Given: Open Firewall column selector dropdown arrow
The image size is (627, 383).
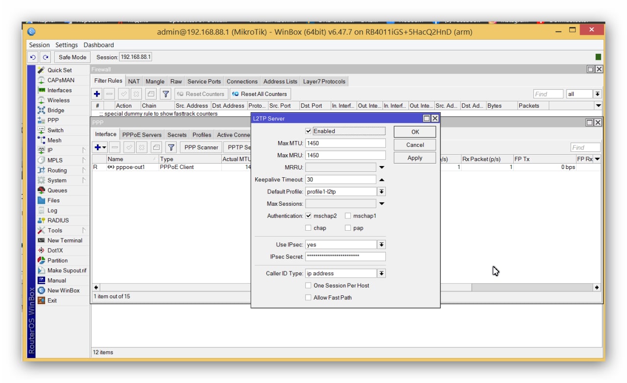Looking at the screenshot, I should (598, 106).
